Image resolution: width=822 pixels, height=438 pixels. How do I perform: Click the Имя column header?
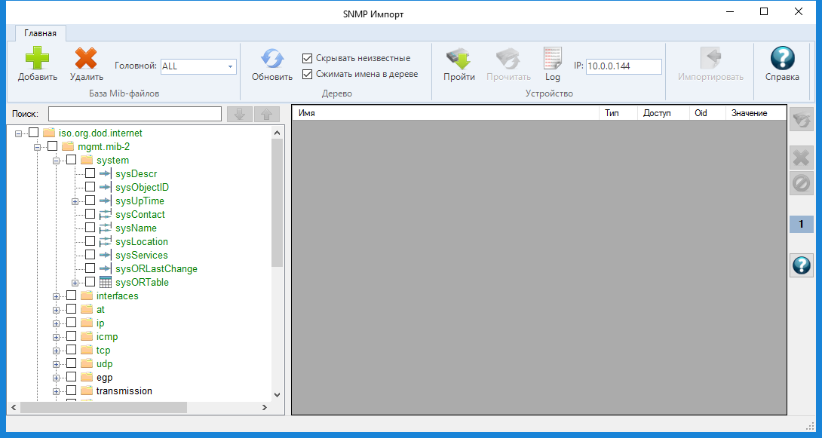click(446, 112)
